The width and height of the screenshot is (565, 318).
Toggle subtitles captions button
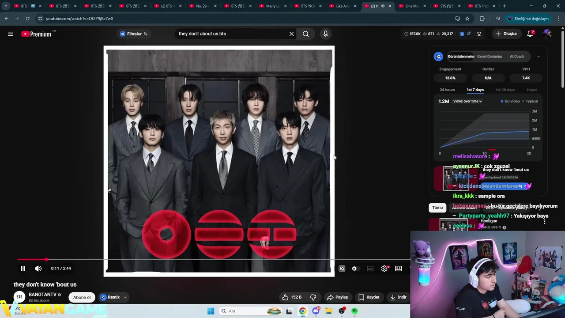pos(370,269)
